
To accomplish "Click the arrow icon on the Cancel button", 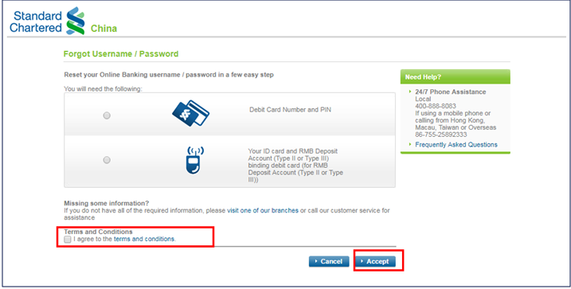I will click(x=315, y=261).
